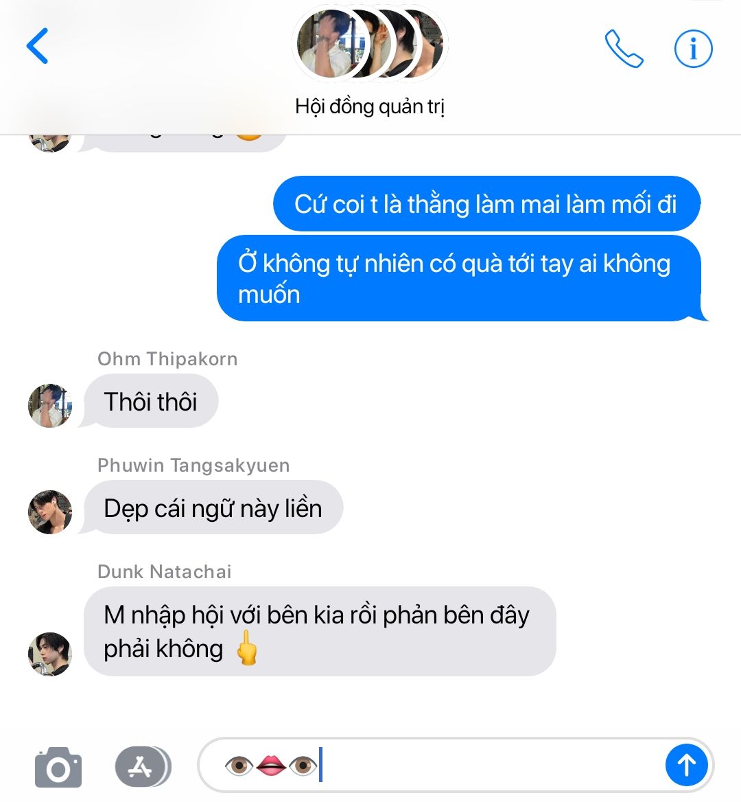Screen dimensions: 741x802
Task: Select the 'Thôi thôi' message bubble
Action: click(x=151, y=401)
